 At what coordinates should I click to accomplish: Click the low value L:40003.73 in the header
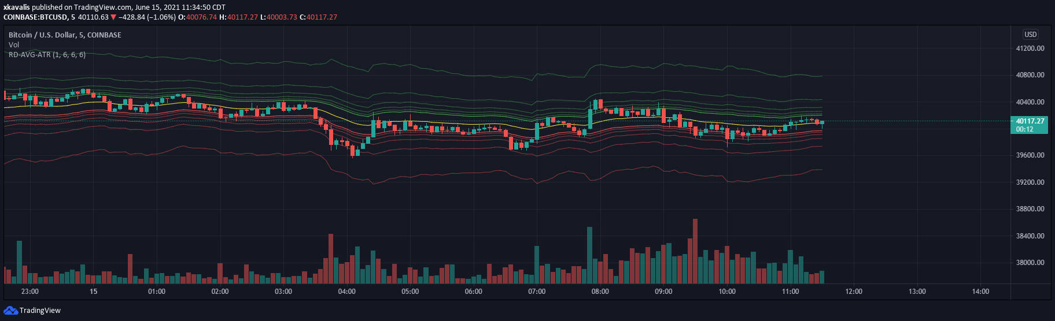pos(278,17)
